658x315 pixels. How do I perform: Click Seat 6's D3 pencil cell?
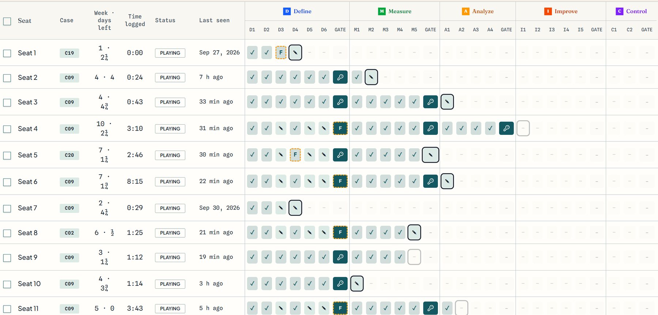(x=281, y=181)
